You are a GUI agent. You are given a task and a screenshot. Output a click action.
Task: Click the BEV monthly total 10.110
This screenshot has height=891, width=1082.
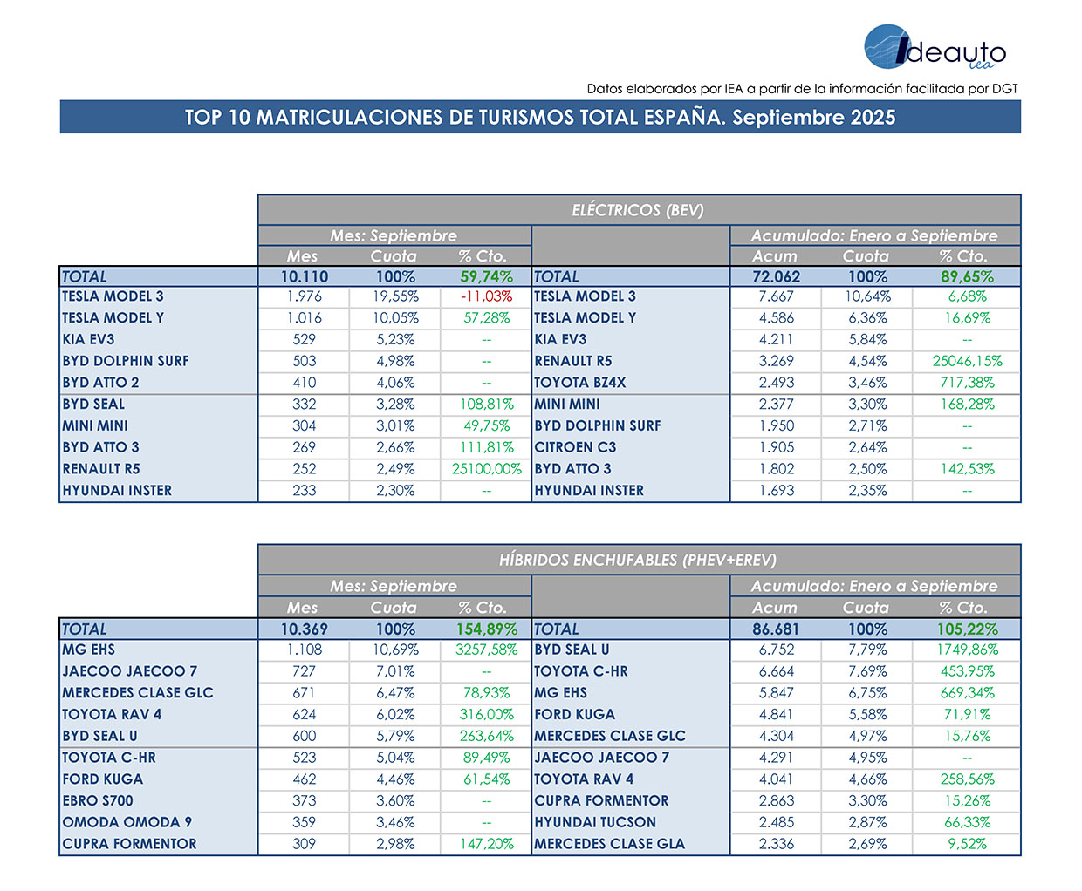(305, 276)
